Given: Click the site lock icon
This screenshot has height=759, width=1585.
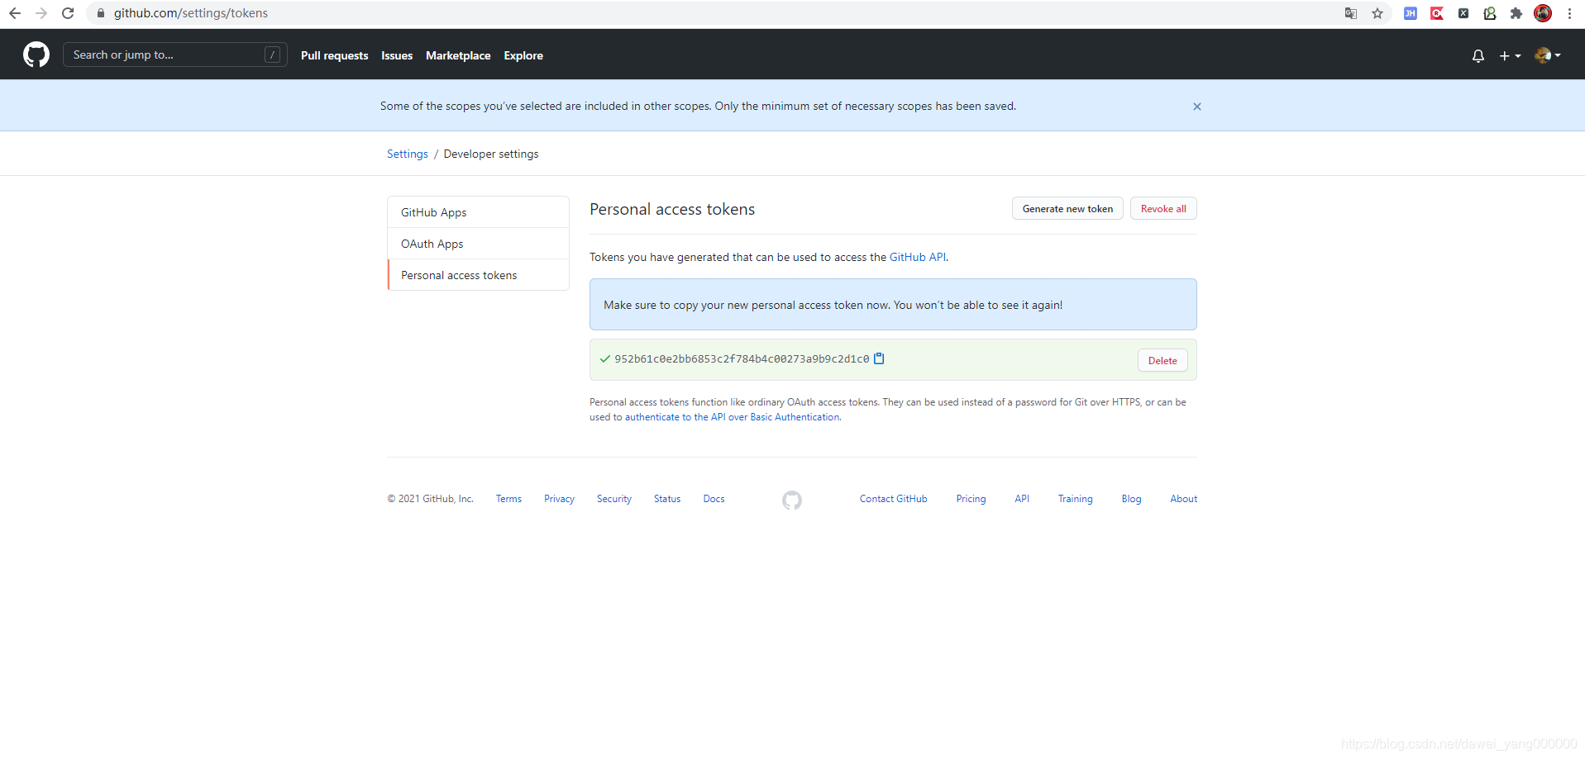Looking at the screenshot, I should 101,13.
